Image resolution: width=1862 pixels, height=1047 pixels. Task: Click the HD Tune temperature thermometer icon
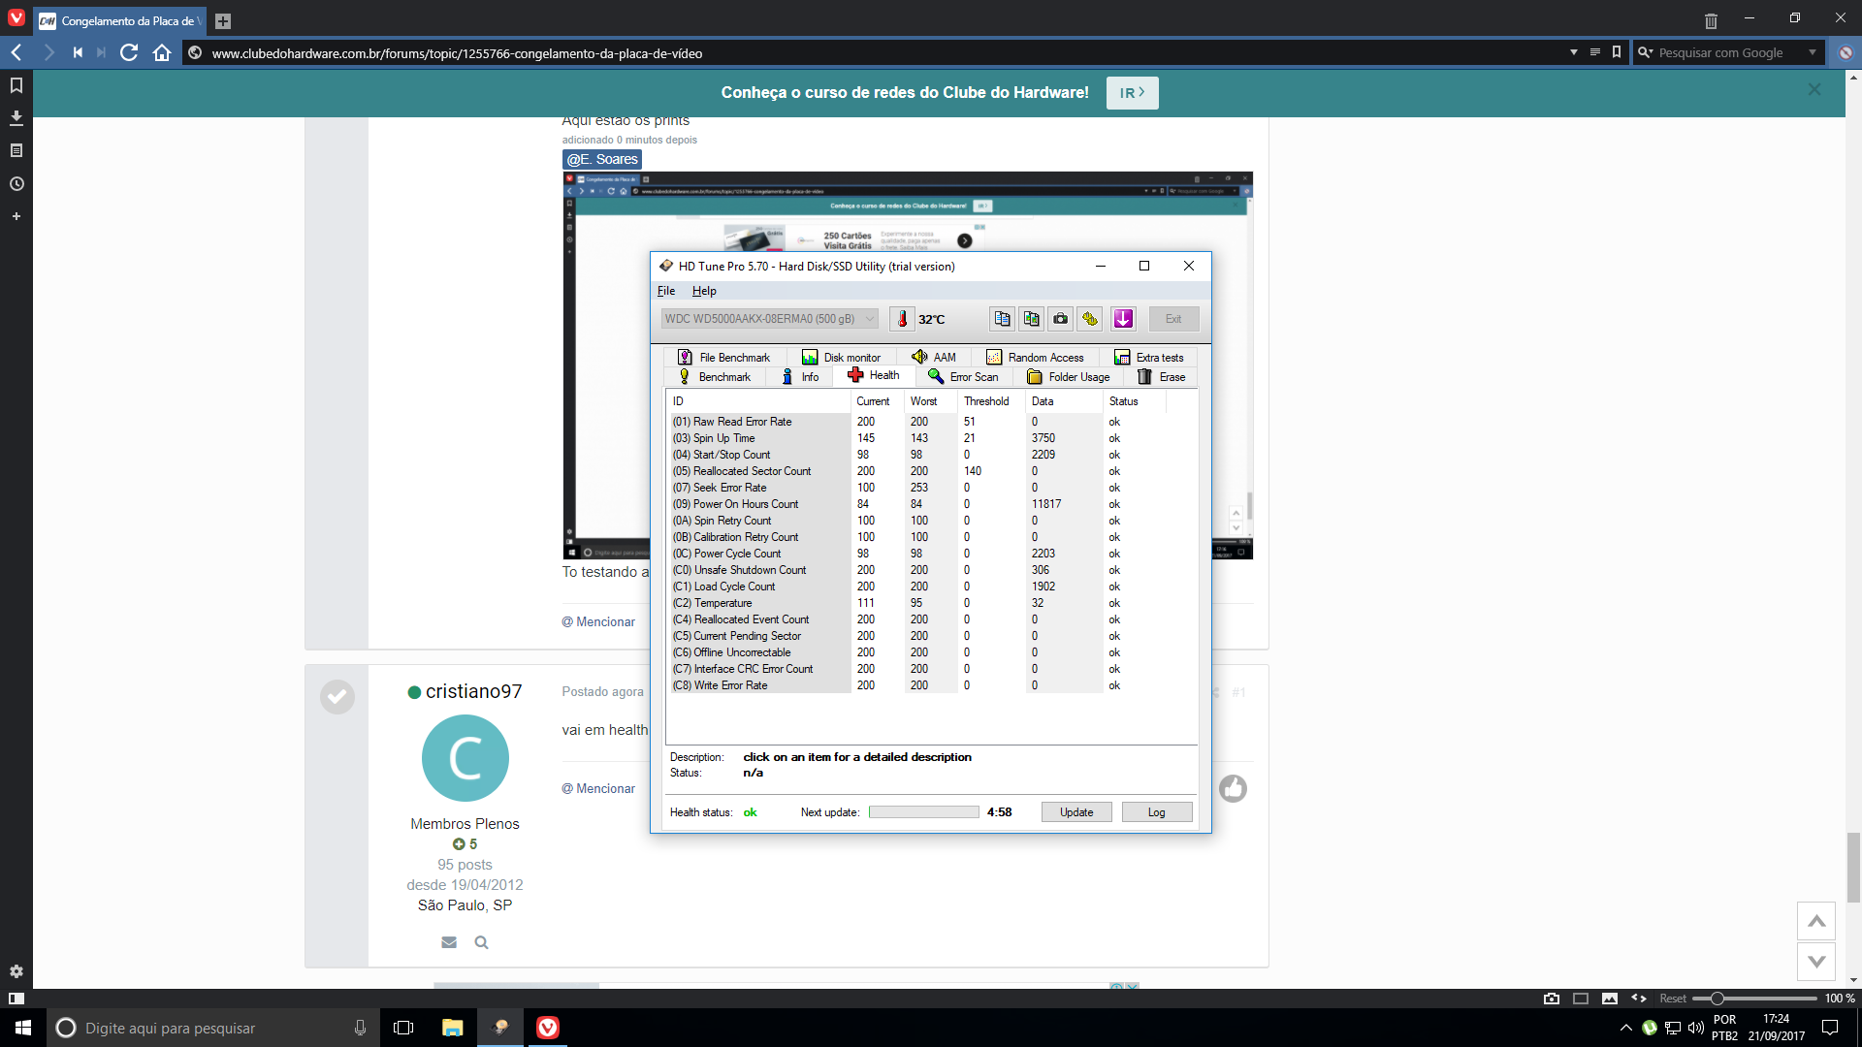(902, 319)
